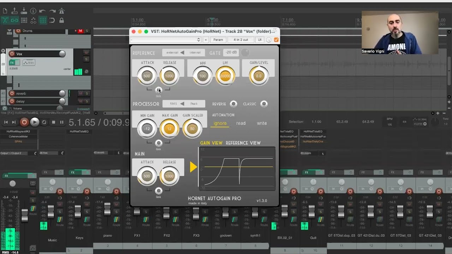Adjust the Vox track volume knob
This screenshot has width=452, height=254.
point(62,54)
